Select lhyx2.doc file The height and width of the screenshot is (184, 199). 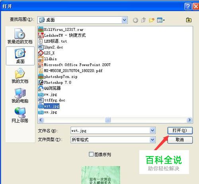click(51, 47)
